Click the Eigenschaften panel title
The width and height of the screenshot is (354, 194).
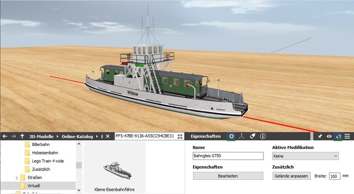206,137
